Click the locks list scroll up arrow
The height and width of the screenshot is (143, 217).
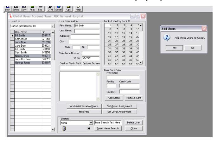(x=141, y=25)
